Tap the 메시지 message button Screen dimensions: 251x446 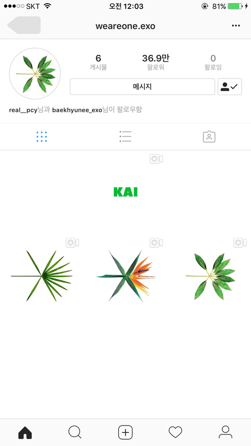coord(142,87)
